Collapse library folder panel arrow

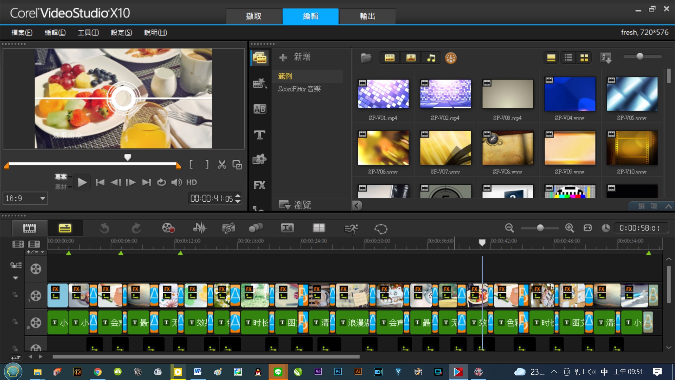click(357, 205)
